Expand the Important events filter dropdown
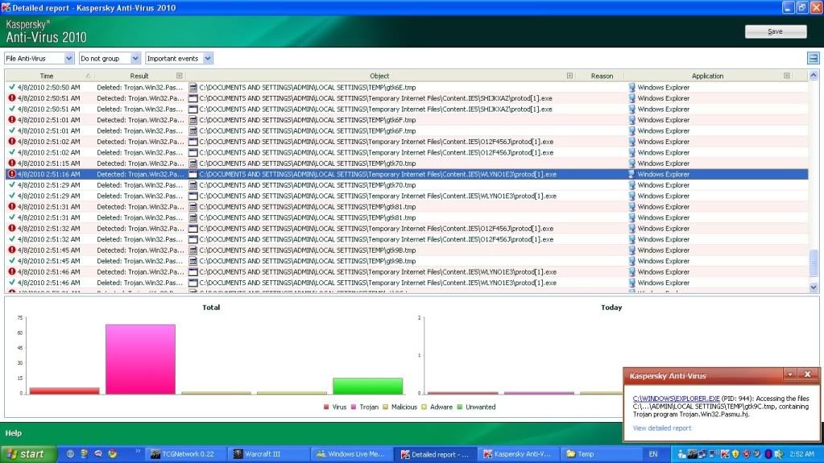The image size is (824, 463). [x=208, y=59]
